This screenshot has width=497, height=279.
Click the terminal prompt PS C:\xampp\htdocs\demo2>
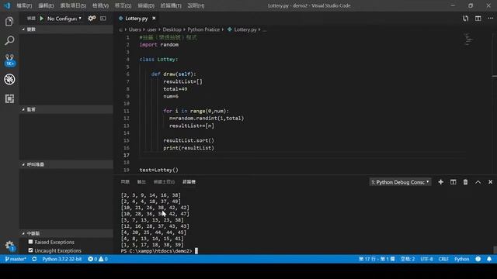pyautogui.click(x=156, y=251)
